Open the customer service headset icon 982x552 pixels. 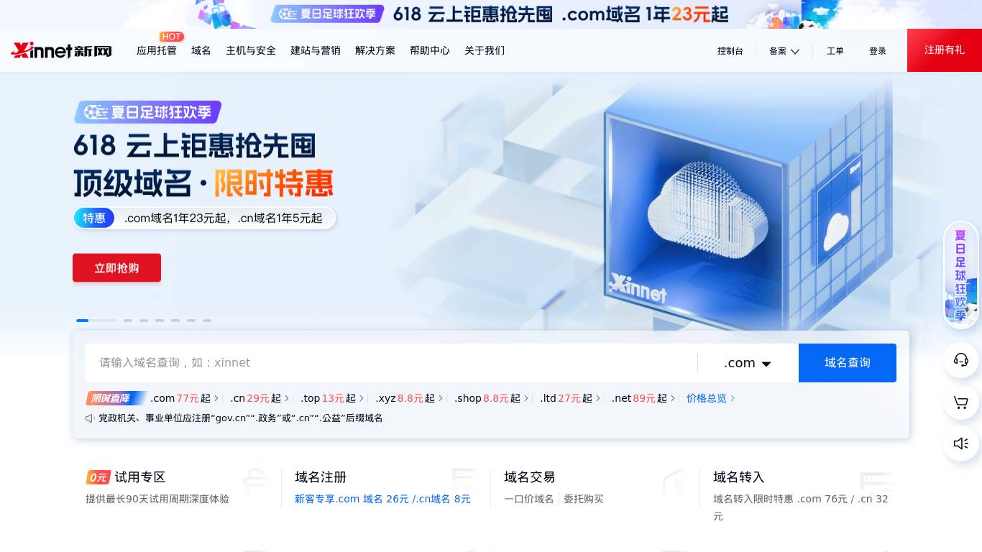click(961, 359)
